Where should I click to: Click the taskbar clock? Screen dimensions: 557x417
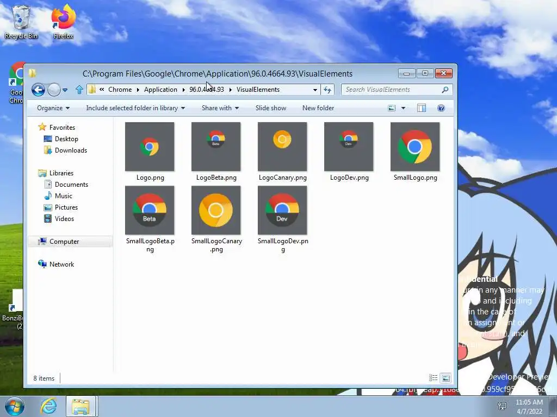(529, 407)
